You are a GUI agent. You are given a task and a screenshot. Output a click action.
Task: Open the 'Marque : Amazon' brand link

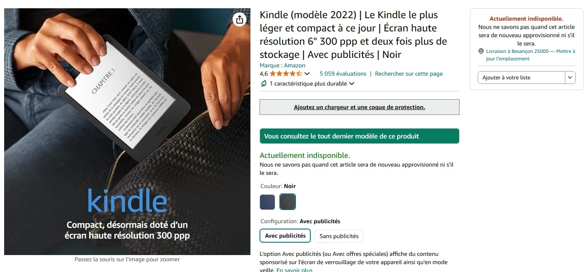pos(282,65)
